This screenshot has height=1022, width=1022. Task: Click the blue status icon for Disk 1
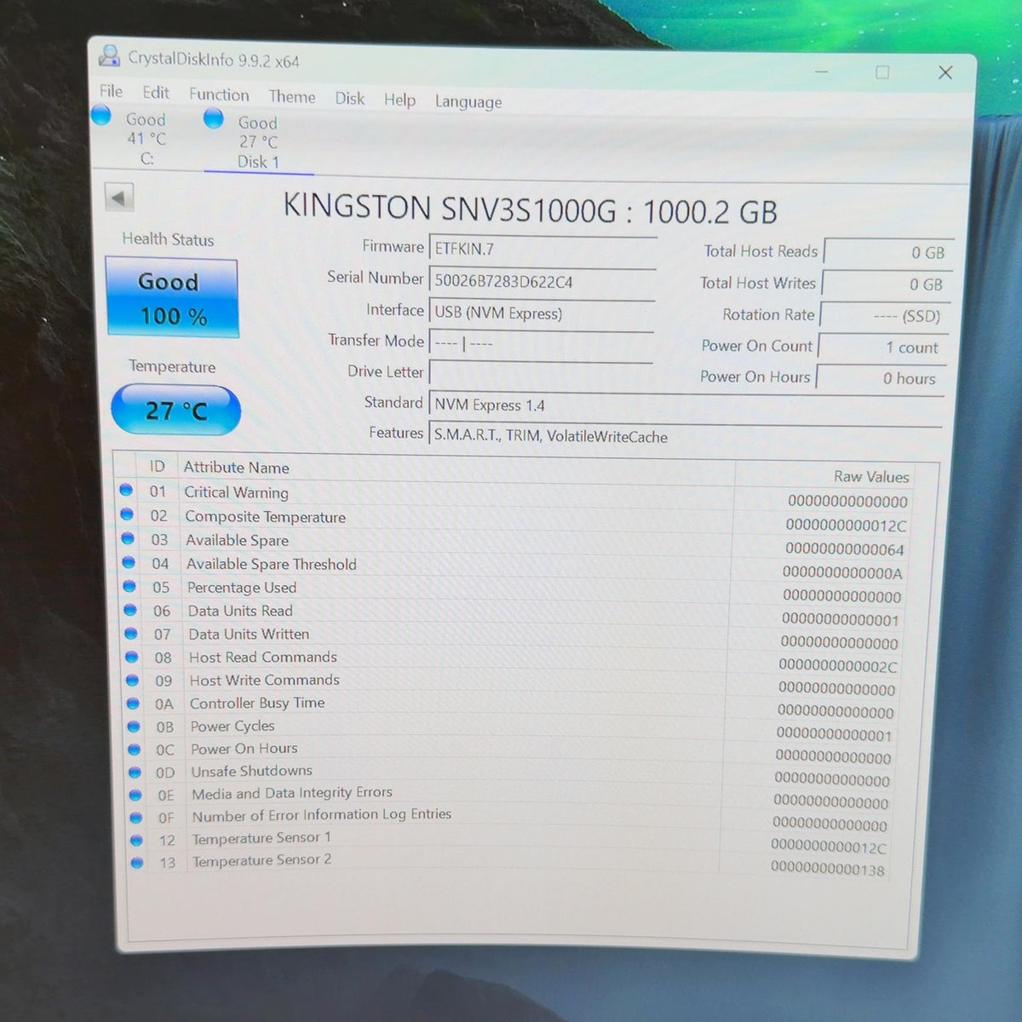[x=214, y=118]
